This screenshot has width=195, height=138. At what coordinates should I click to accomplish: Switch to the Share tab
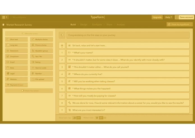[x=109, y=25]
